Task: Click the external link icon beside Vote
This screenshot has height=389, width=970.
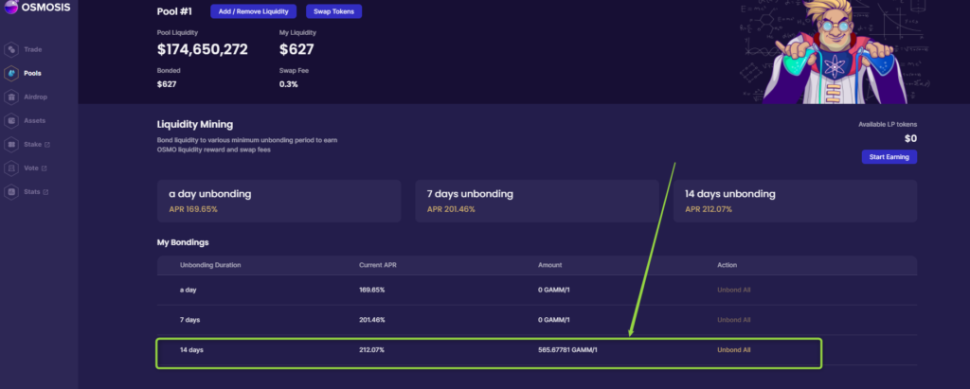Action: click(45, 168)
